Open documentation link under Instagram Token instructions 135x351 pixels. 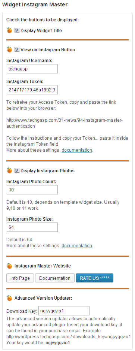click(77, 150)
